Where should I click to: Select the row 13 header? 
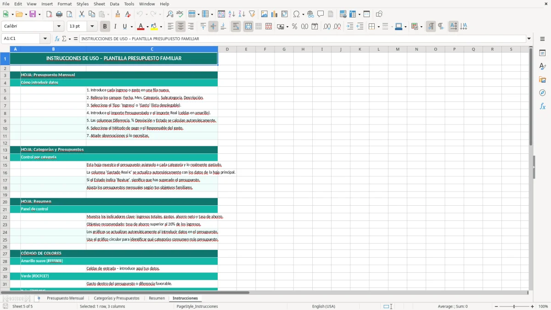(5, 150)
